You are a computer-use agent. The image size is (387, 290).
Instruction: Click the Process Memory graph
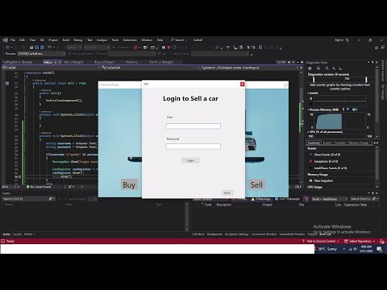click(339, 121)
